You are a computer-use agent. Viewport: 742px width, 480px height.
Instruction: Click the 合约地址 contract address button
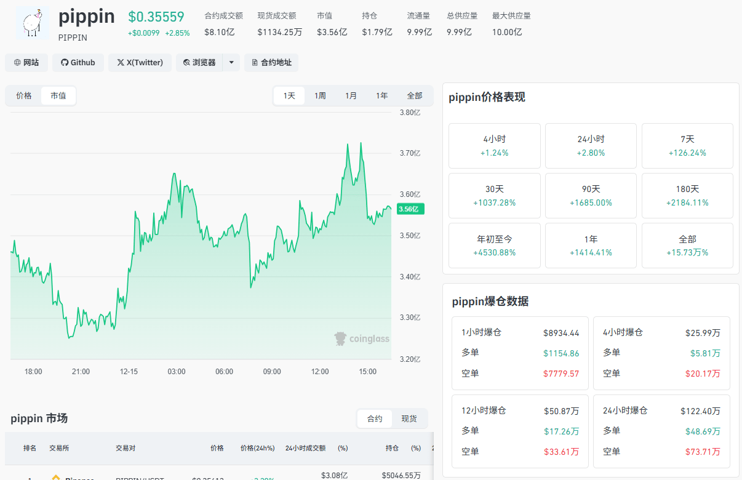271,62
